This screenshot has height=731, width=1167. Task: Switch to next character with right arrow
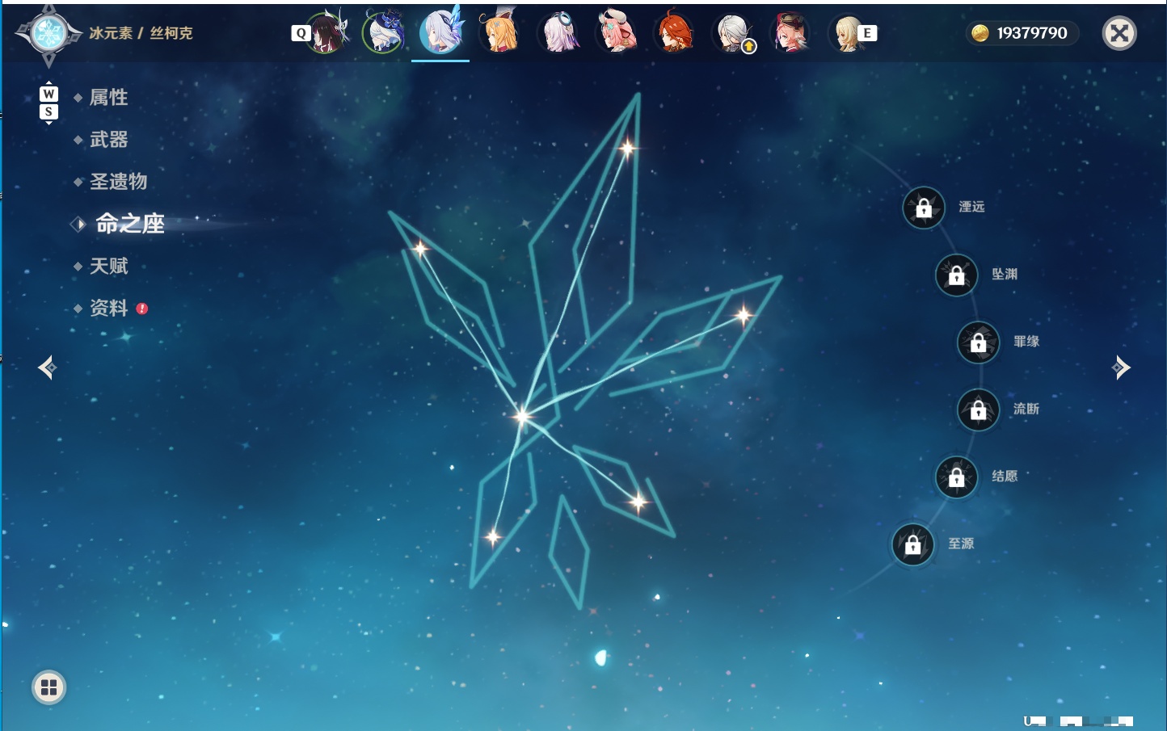1121,368
